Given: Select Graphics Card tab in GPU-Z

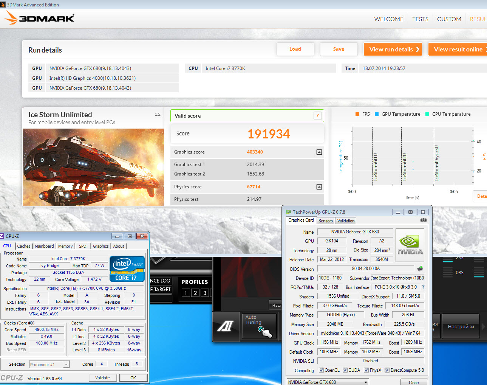Looking at the screenshot, I should pyautogui.click(x=301, y=220).
